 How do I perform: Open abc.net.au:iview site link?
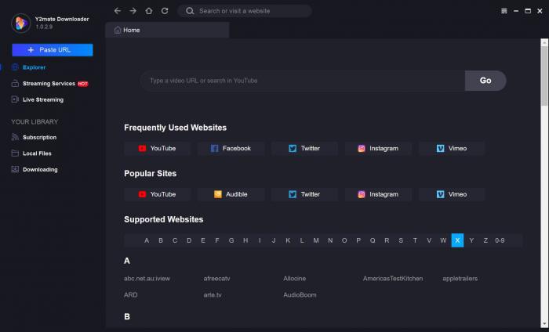coord(147,279)
